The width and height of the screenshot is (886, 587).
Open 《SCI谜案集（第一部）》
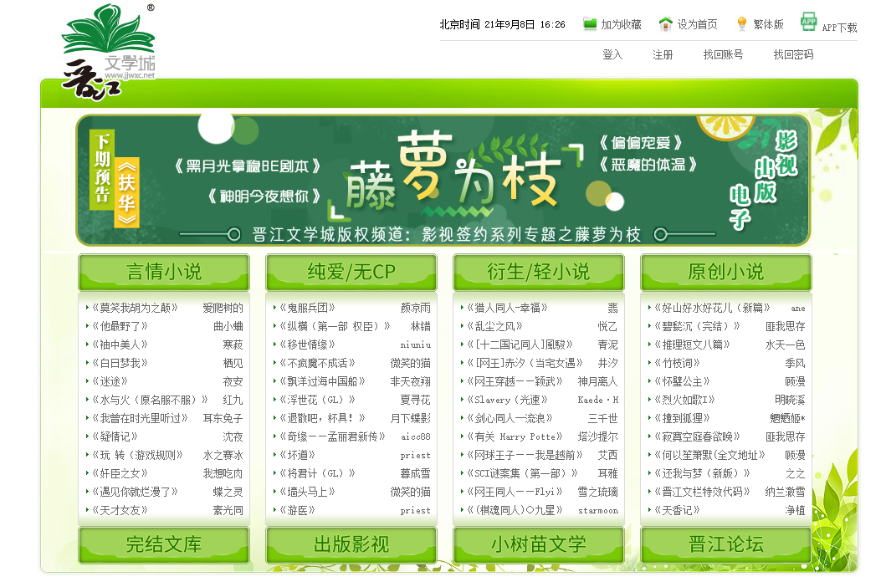click(522, 473)
